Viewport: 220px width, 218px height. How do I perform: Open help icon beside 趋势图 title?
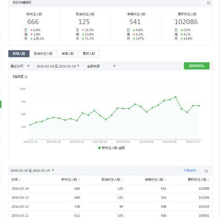click(x=26, y=77)
